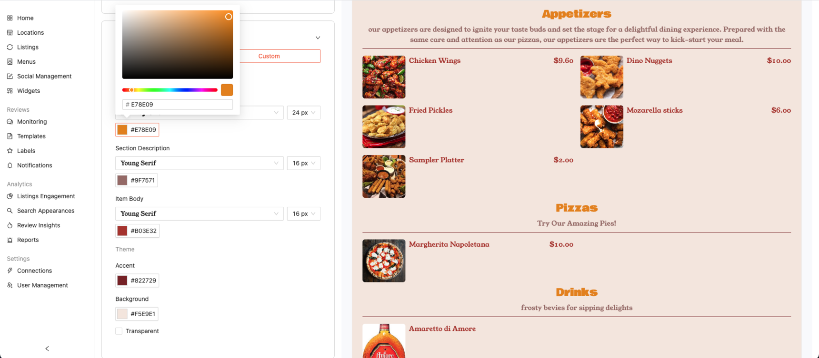This screenshot has height=358, width=819.
Task: Enable the Transparent background checkbox
Action: coord(119,331)
